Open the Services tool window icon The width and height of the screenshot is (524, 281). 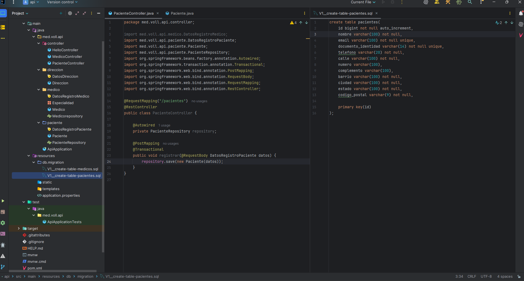pos(3,223)
